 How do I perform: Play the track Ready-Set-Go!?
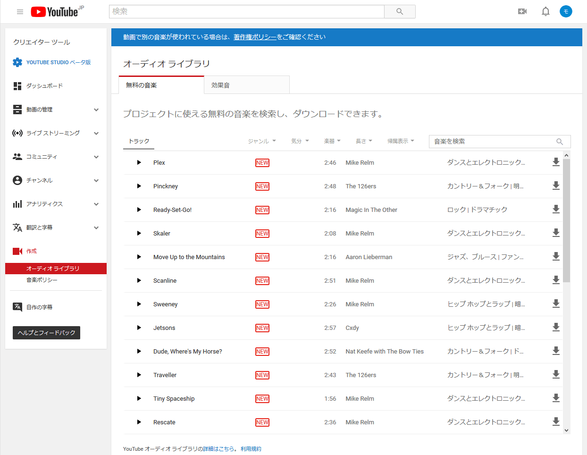[139, 210]
